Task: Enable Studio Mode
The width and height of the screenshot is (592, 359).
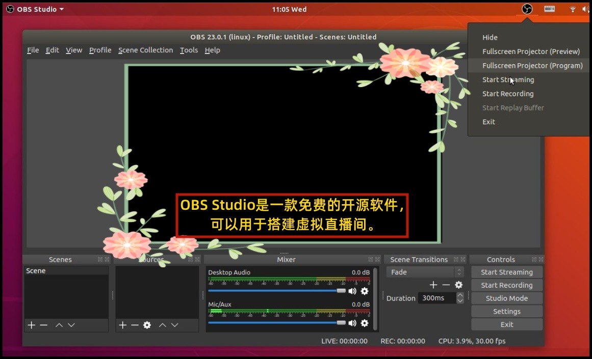Action: (x=506, y=298)
